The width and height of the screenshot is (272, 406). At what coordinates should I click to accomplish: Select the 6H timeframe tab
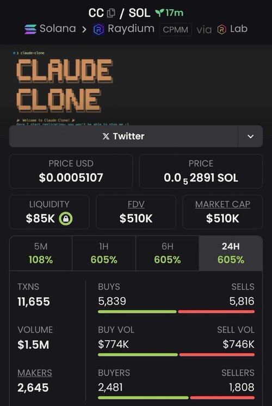click(x=168, y=253)
